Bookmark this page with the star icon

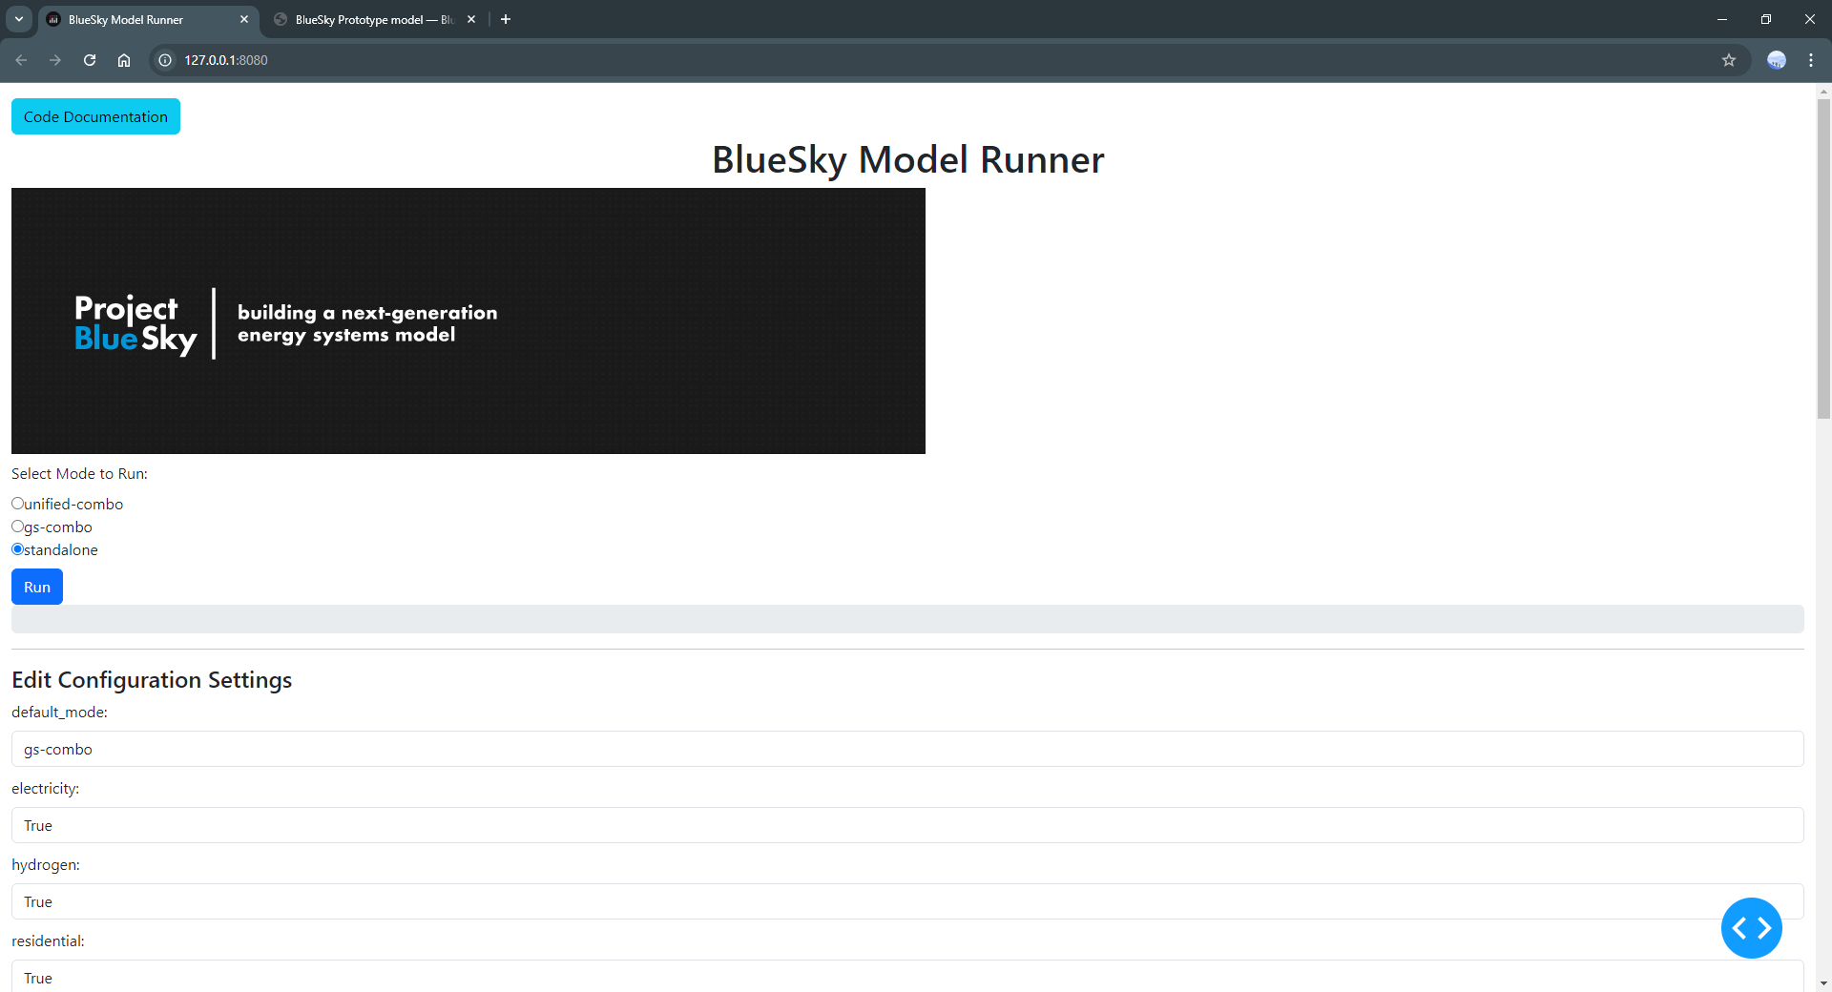pyautogui.click(x=1729, y=60)
